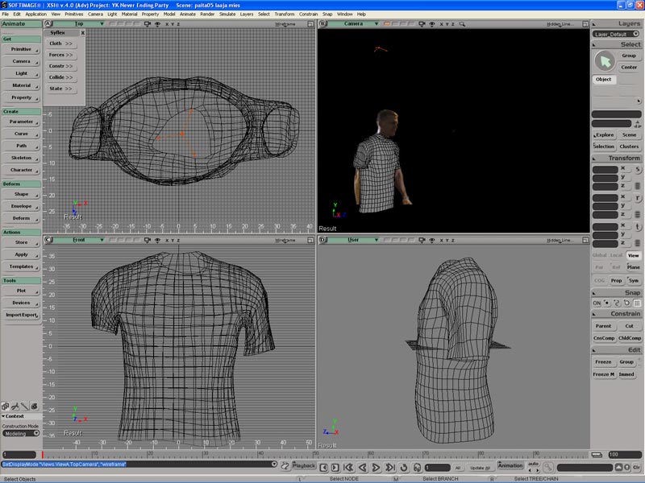Close the Syflex floating panel
The width and height of the screenshot is (645, 483).
pos(82,33)
